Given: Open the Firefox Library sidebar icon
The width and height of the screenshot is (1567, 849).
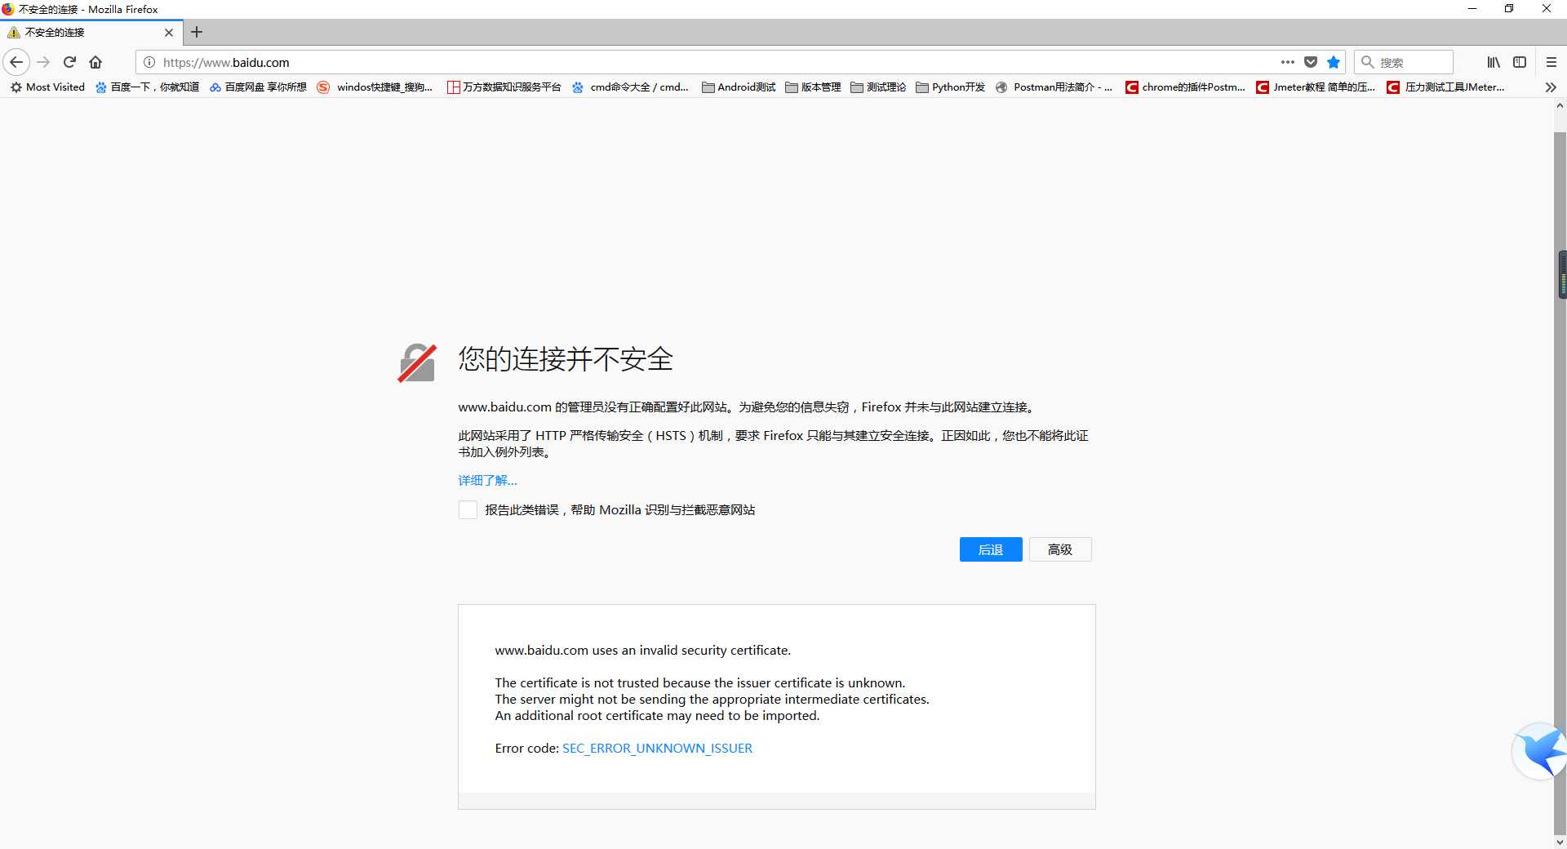Looking at the screenshot, I should pyautogui.click(x=1494, y=62).
